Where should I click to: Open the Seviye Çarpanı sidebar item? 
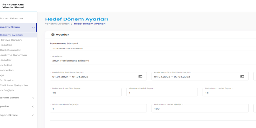(x=12, y=40)
